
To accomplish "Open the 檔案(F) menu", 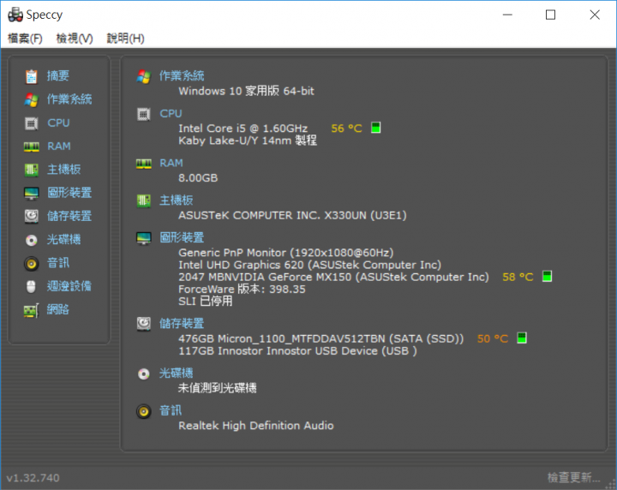I will click(x=25, y=39).
